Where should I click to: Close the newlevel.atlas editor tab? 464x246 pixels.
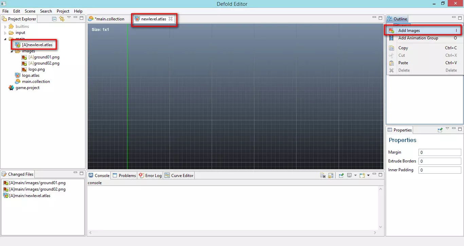pos(171,19)
